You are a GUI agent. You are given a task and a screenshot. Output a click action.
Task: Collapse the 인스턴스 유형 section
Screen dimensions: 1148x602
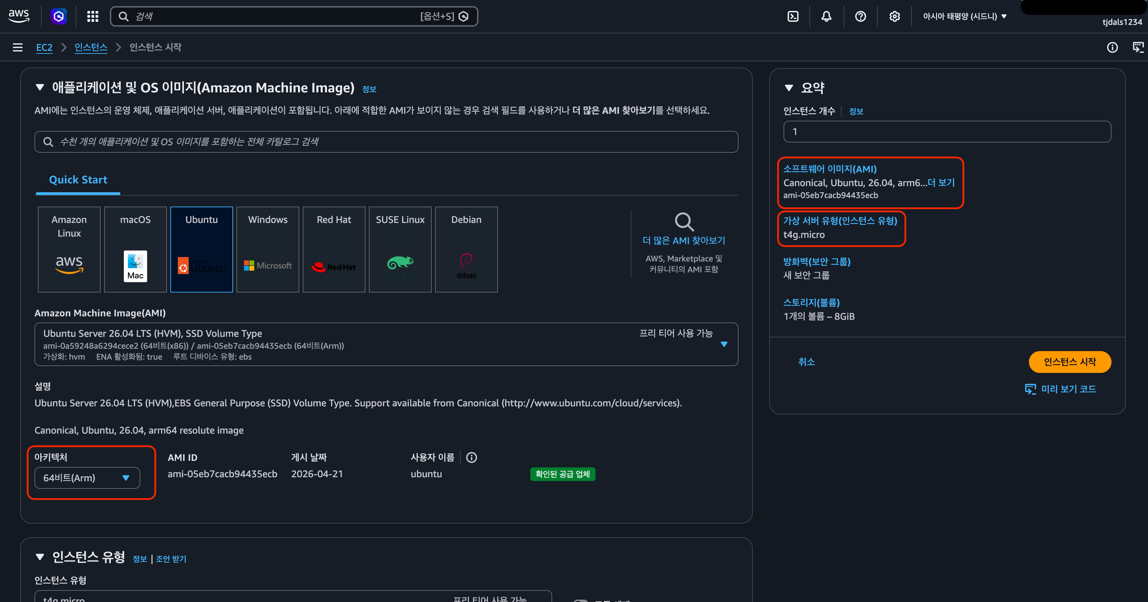pyautogui.click(x=40, y=557)
